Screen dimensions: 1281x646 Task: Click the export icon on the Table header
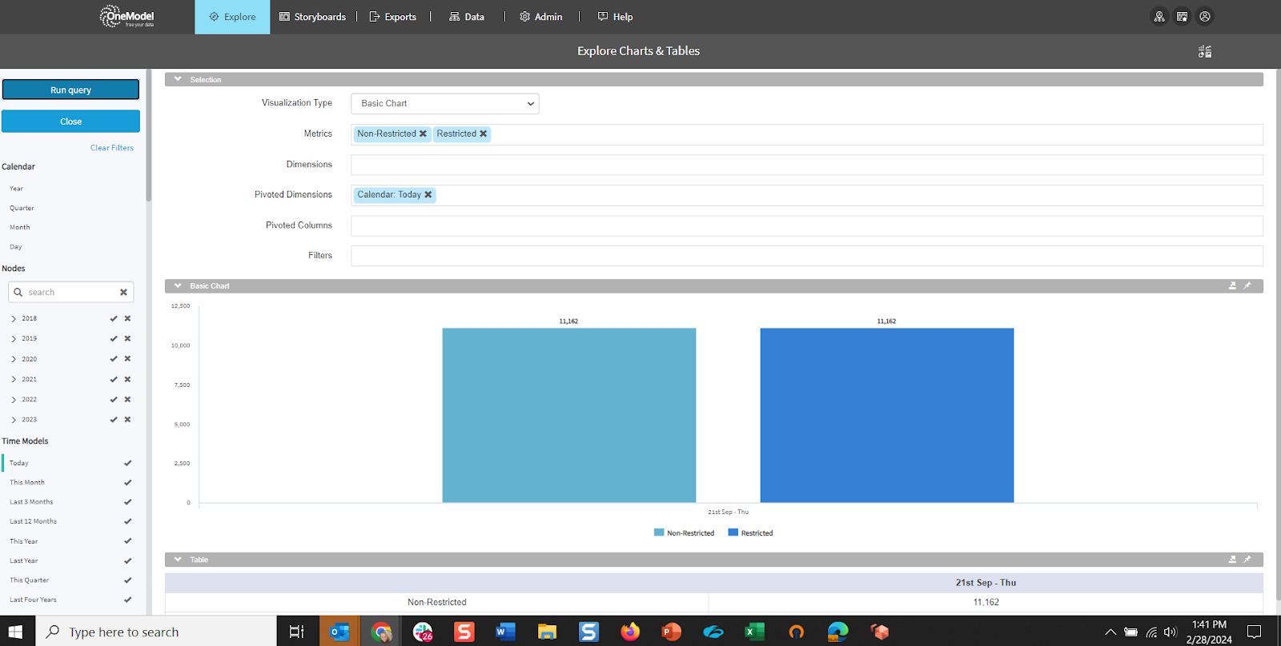(x=1232, y=560)
